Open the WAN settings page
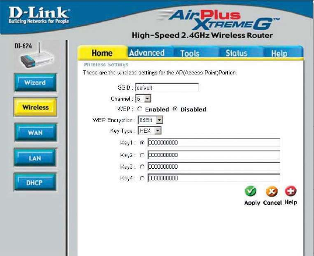This screenshot has width=314, height=256. coord(36,133)
